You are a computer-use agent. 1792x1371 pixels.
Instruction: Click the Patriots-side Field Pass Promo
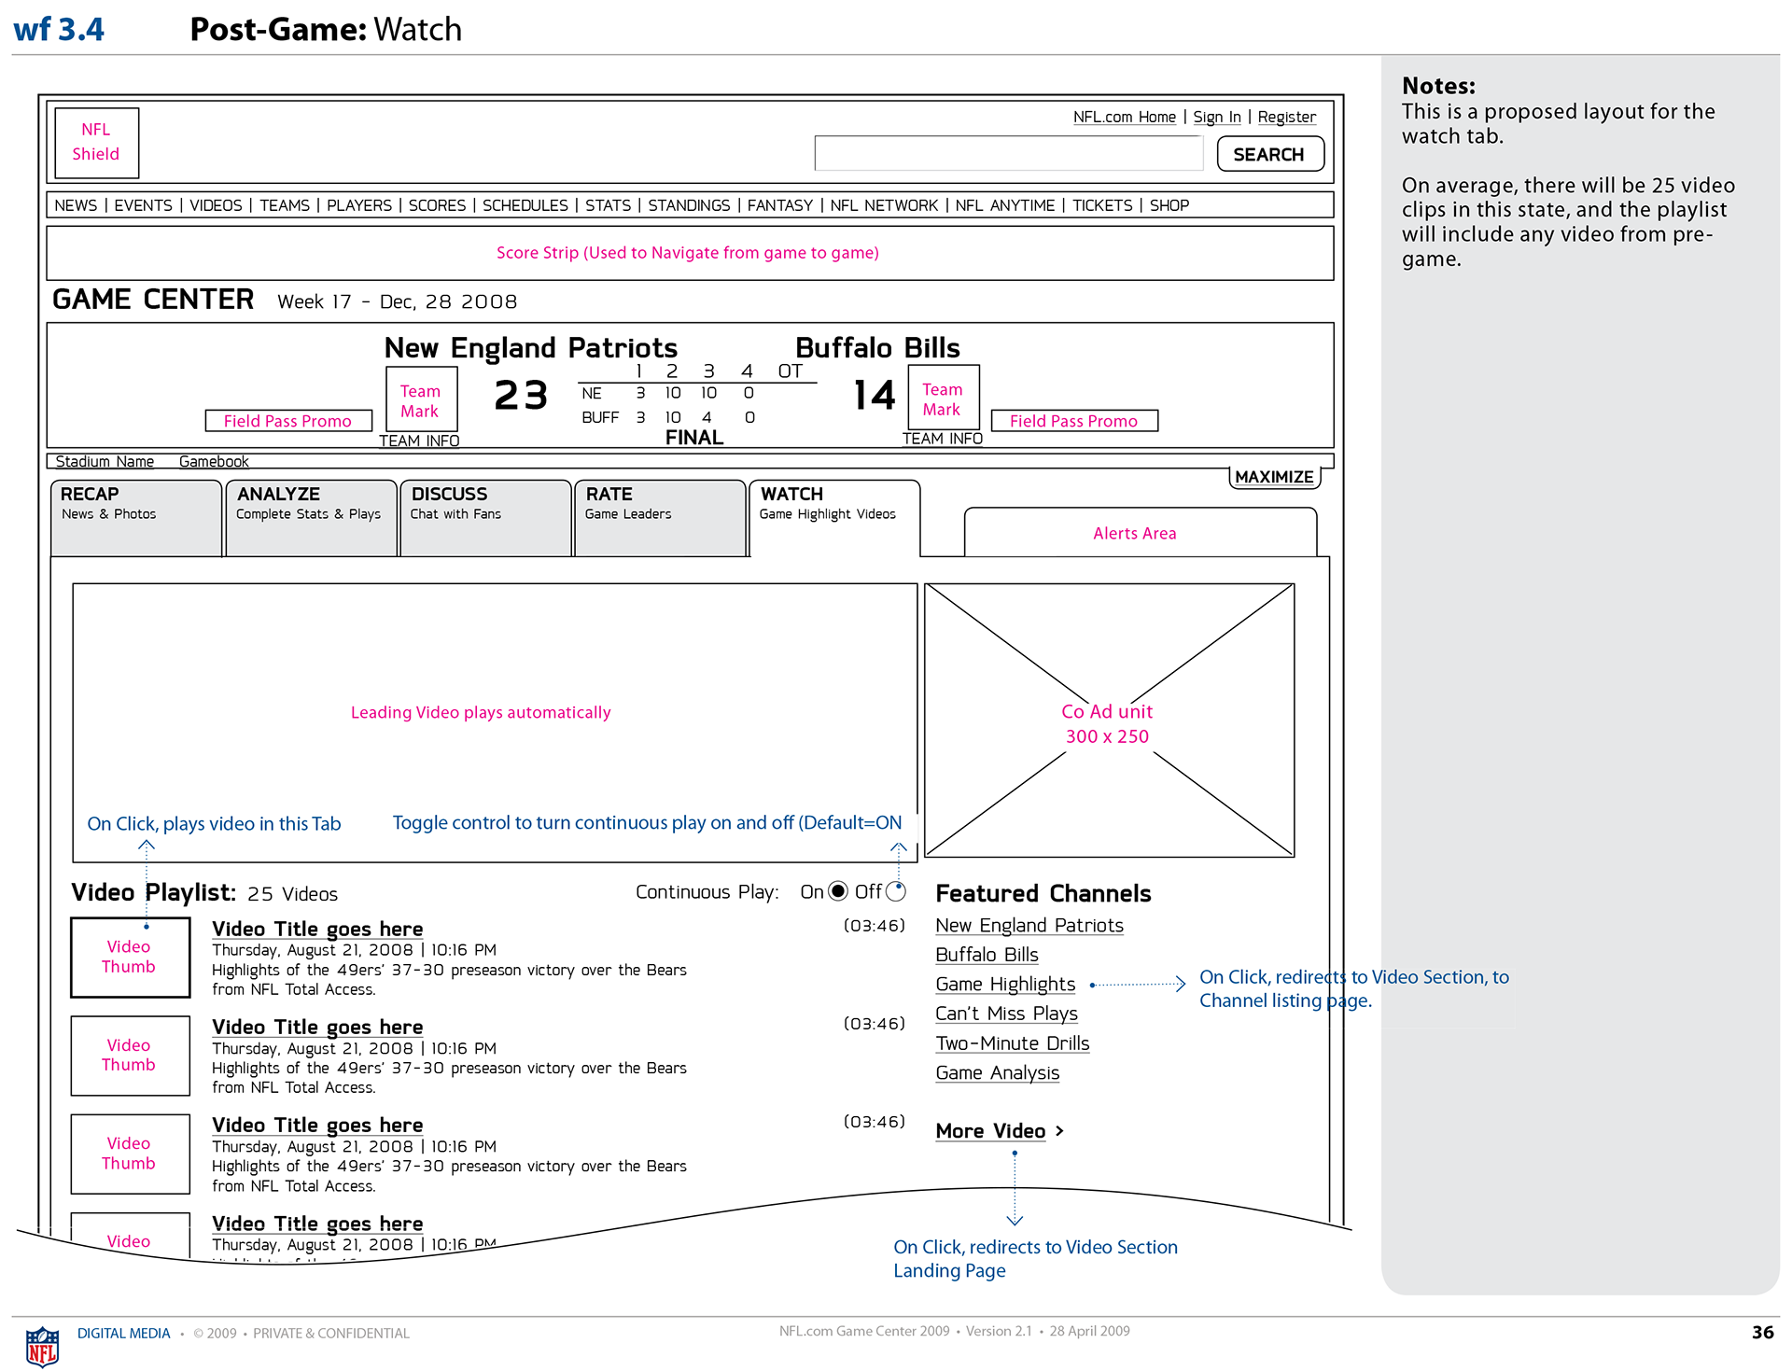288,421
